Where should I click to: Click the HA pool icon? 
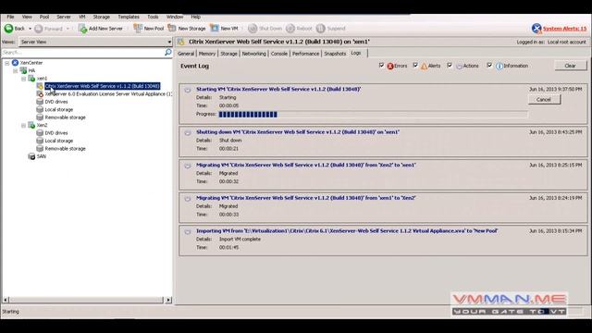click(x=23, y=70)
